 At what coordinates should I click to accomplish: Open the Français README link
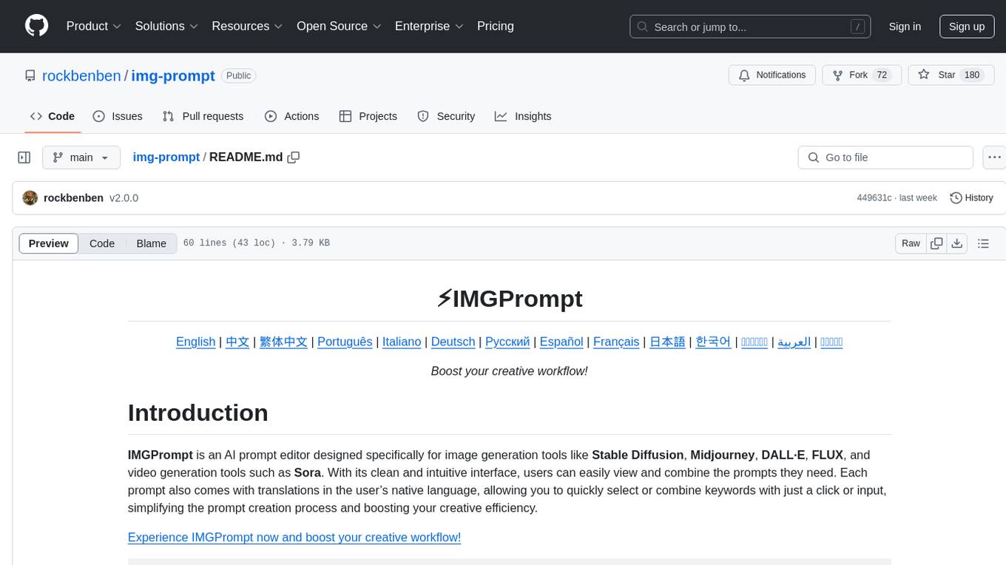[x=616, y=342]
